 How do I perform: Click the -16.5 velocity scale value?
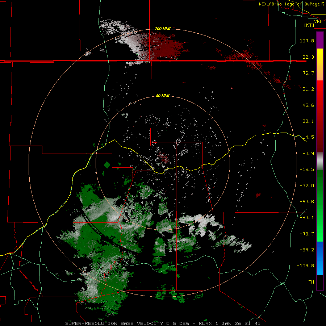(307, 170)
